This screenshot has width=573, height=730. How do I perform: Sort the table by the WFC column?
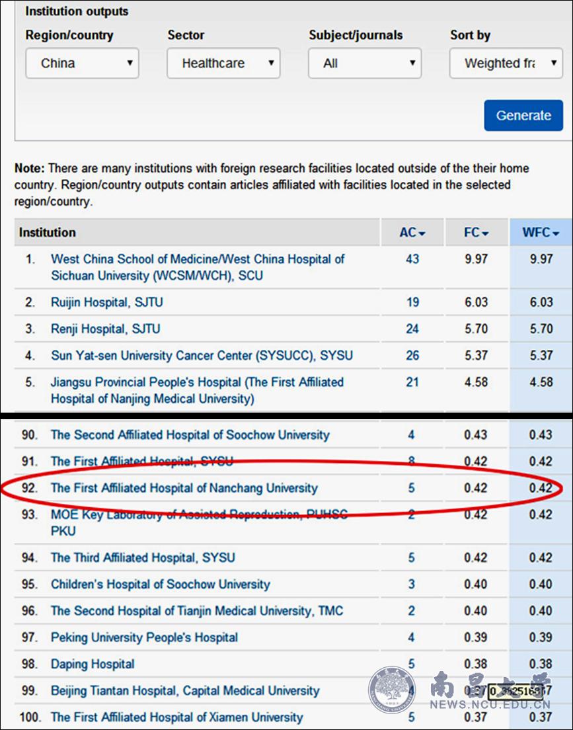pos(541,233)
